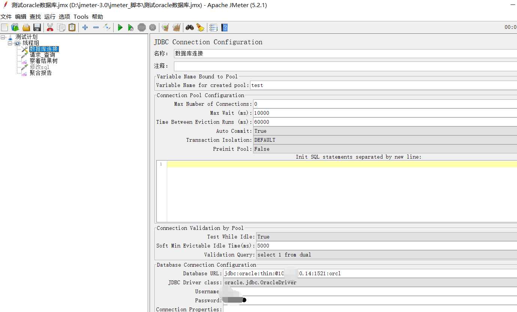Reset search with yellow broom icon
Viewport: 517px width, 312px height.
200,27
